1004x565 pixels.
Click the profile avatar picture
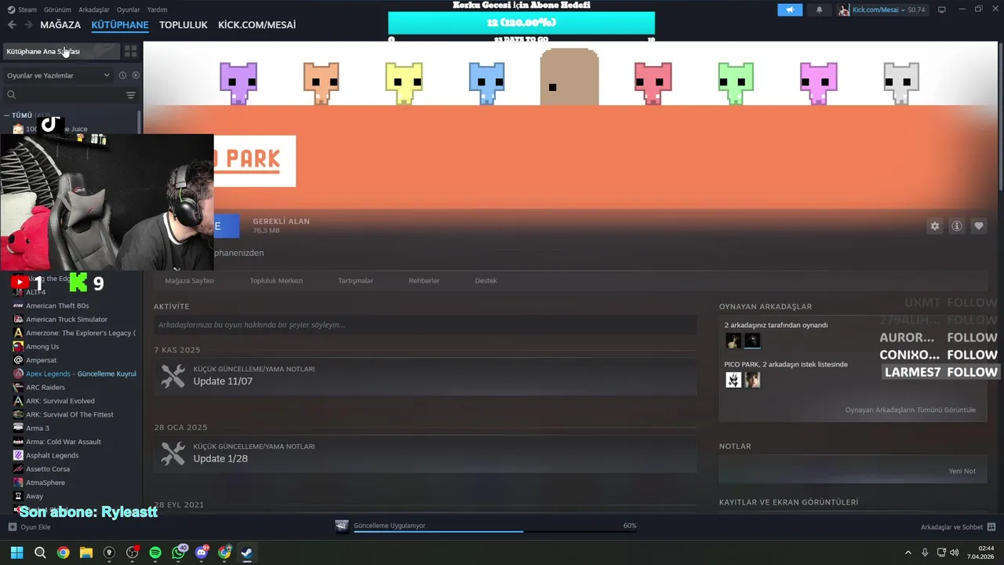coord(844,10)
